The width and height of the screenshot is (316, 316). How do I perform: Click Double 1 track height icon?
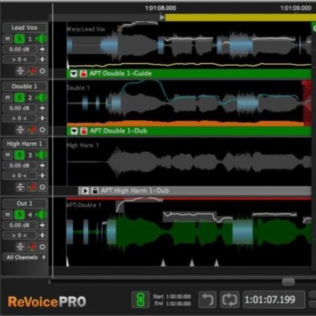point(20,130)
